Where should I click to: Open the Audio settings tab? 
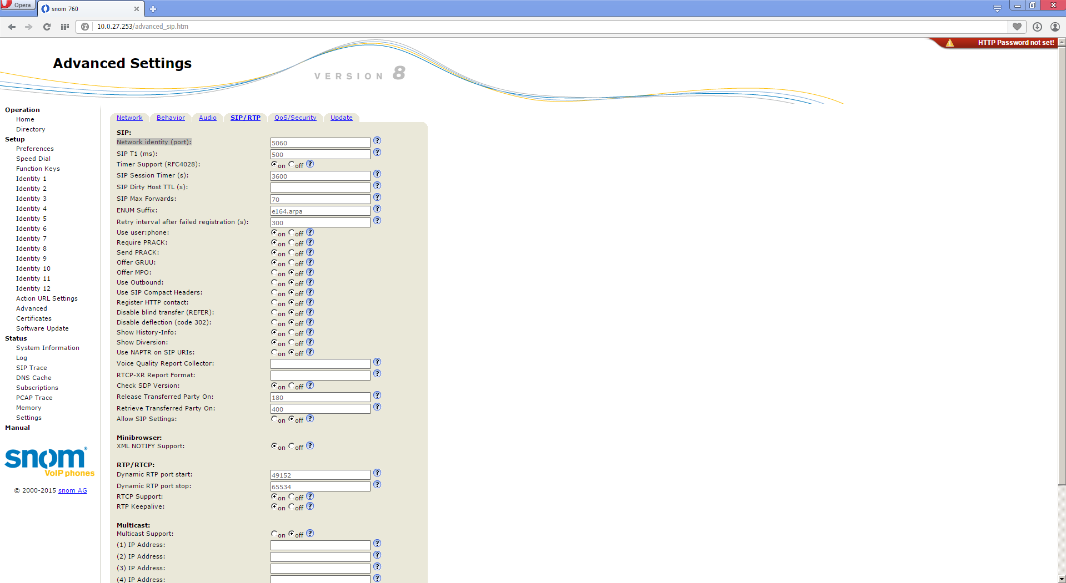pyautogui.click(x=208, y=118)
